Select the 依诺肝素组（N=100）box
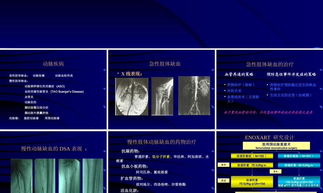 point(252,156)
